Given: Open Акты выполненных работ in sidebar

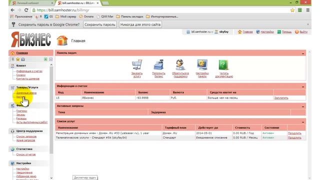Looking at the screenshot, I should click(32, 122).
